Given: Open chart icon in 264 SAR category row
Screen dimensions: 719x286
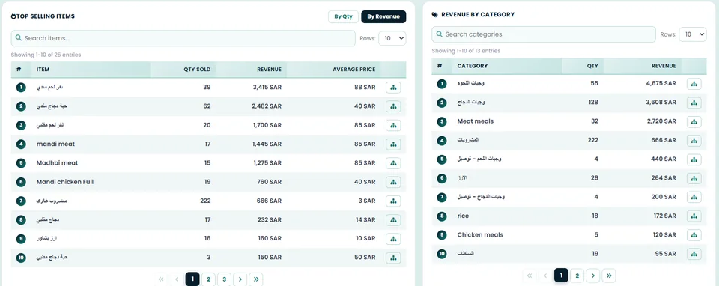Looking at the screenshot, I should [694, 178].
